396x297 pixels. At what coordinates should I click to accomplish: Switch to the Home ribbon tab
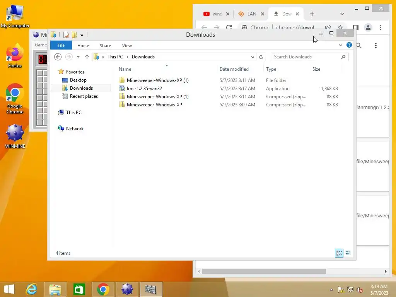(x=83, y=46)
